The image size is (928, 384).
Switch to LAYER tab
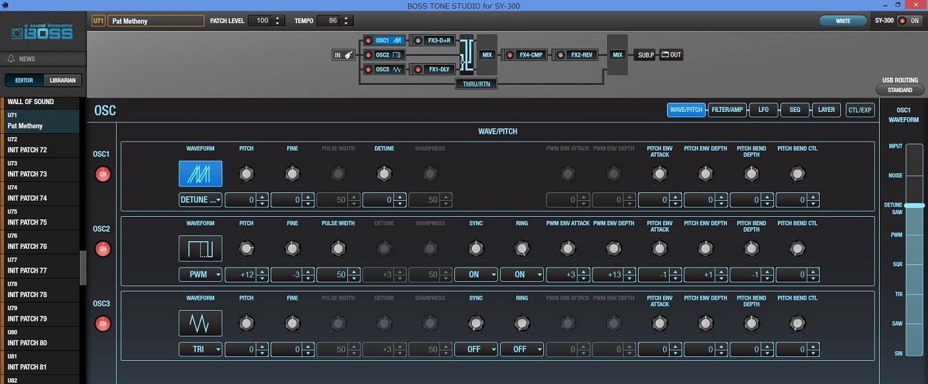click(x=826, y=110)
